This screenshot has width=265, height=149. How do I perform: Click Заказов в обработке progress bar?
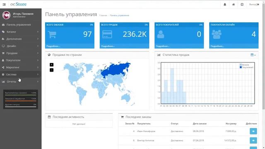coord(21,101)
